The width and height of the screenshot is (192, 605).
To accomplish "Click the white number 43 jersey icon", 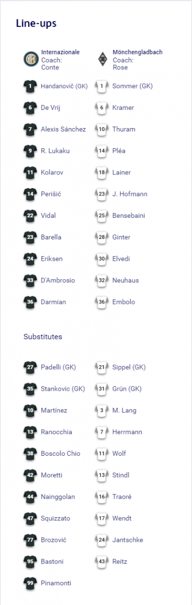I will (102, 562).
